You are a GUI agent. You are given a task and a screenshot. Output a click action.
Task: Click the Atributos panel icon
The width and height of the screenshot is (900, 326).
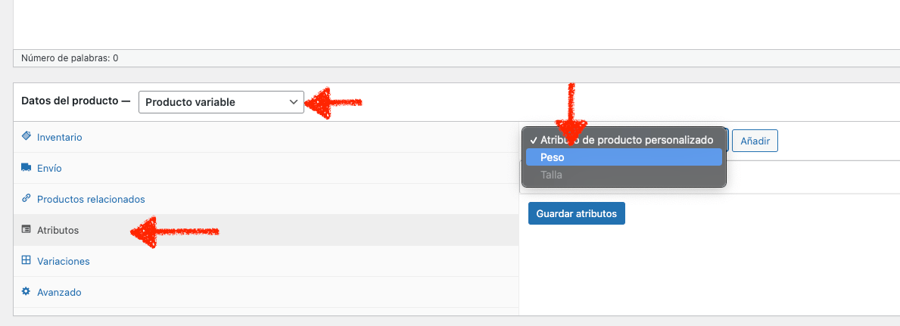tap(26, 230)
